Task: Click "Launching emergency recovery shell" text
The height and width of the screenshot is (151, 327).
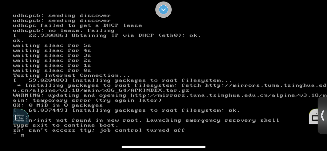Action: [213, 120]
